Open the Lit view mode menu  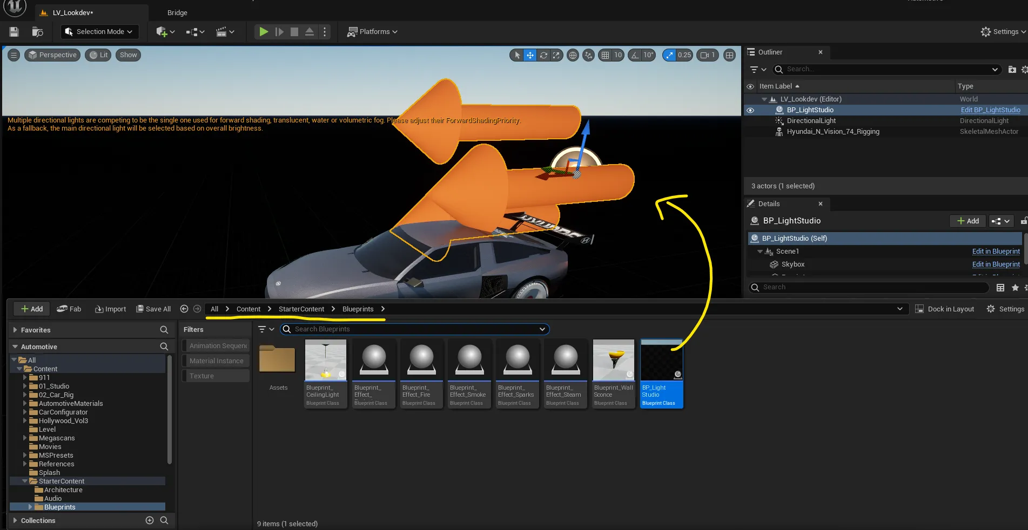coord(98,55)
